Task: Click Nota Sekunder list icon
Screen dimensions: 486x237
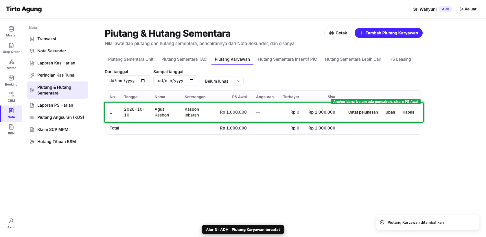Action: 32,51
